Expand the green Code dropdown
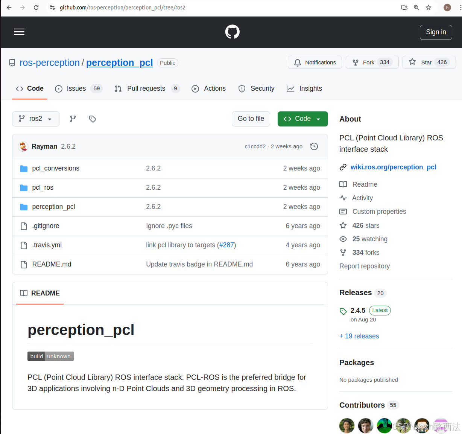The width and height of the screenshot is (462, 434). tap(303, 119)
